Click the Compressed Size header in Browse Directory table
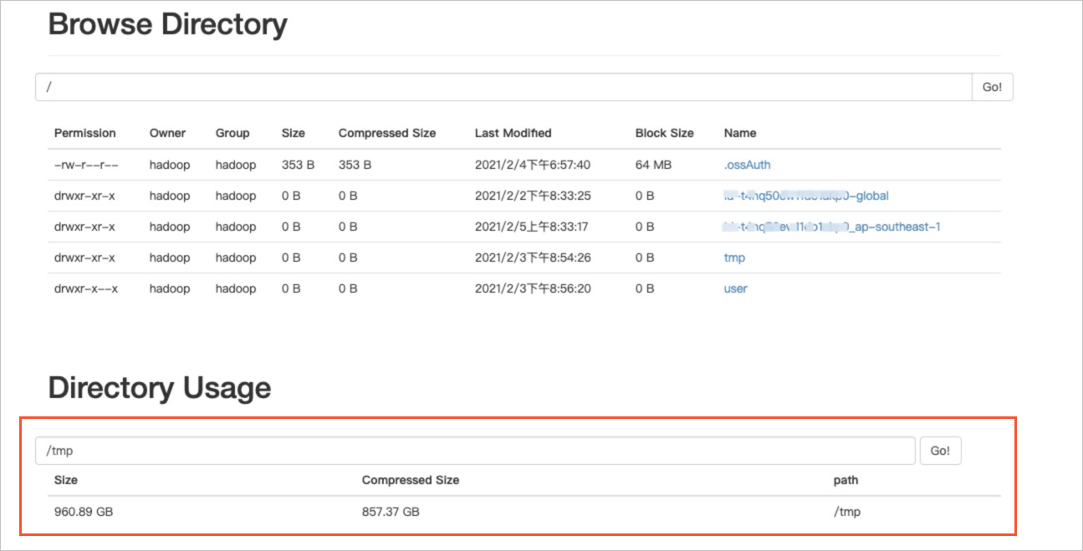The height and width of the screenshot is (551, 1083). pyautogui.click(x=387, y=133)
